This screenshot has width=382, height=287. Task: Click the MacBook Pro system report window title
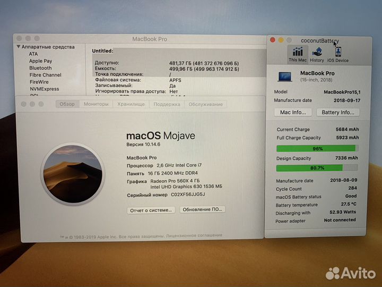click(x=150, y=39)
